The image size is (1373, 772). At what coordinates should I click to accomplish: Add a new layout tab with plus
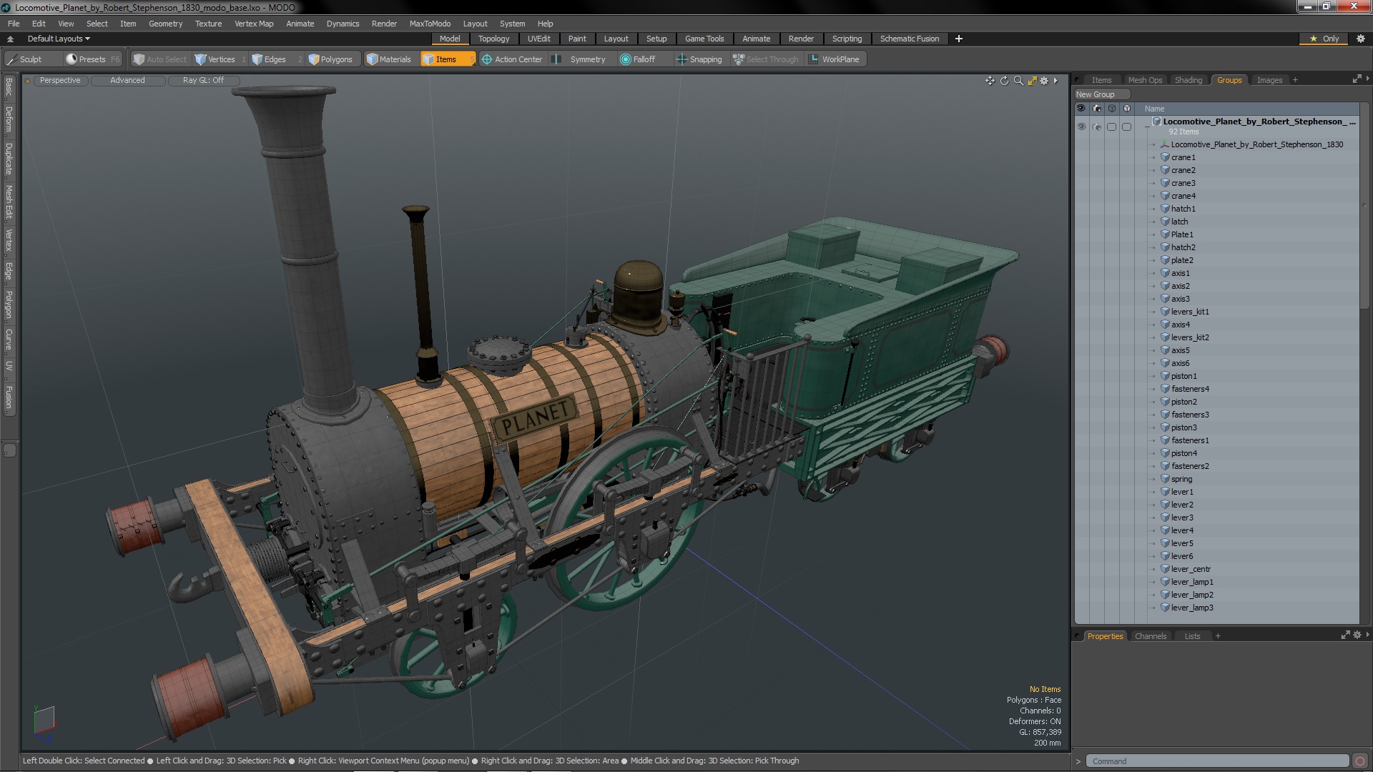click(x=958, y=39)
